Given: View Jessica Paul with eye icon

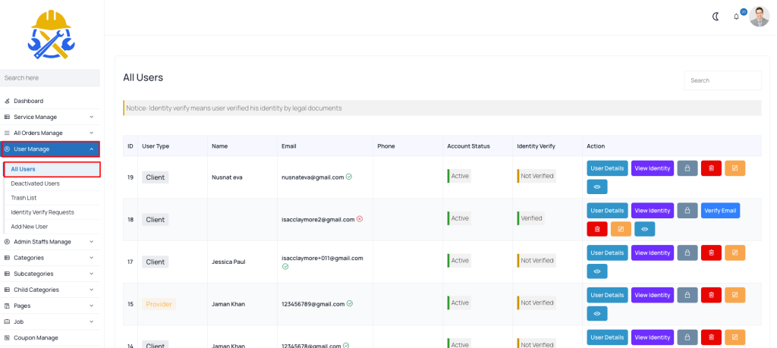Looking at the screenshot, I should pyautogui.click(x=597, y=271).
